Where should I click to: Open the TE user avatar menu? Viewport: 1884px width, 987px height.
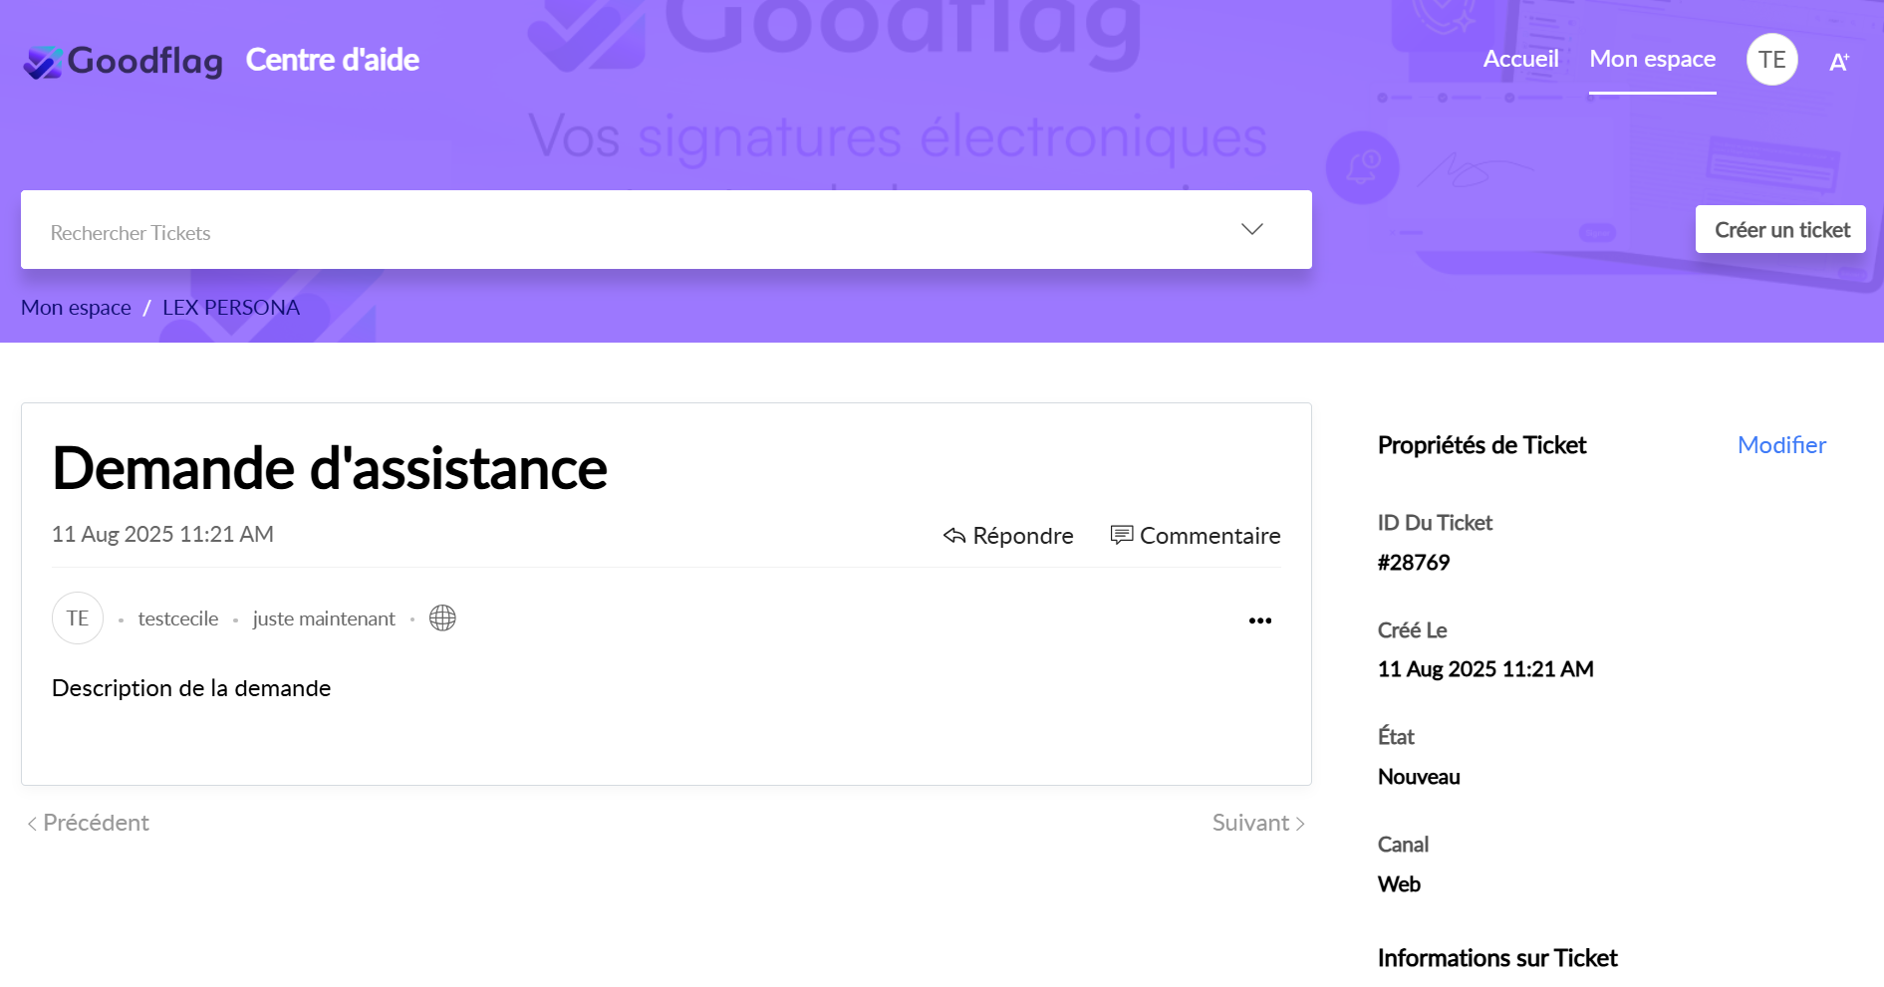(1771, 60)
